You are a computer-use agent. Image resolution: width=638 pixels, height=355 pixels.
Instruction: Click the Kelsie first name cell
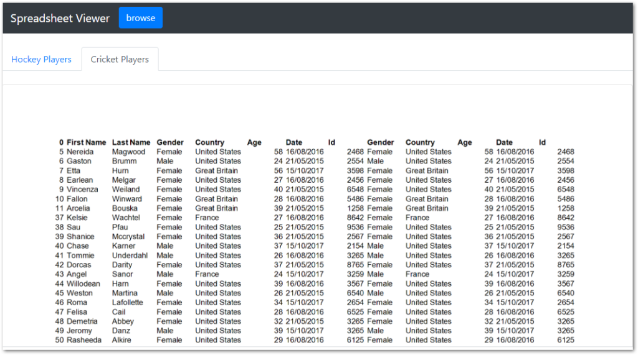click(x=77, y=218)
